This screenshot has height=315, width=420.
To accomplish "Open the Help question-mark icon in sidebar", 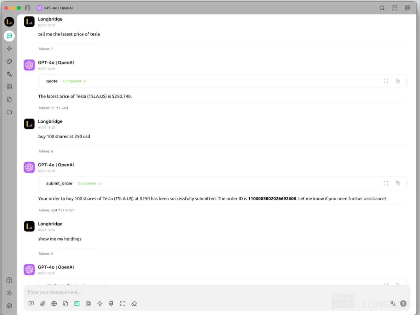I will 9,280.
